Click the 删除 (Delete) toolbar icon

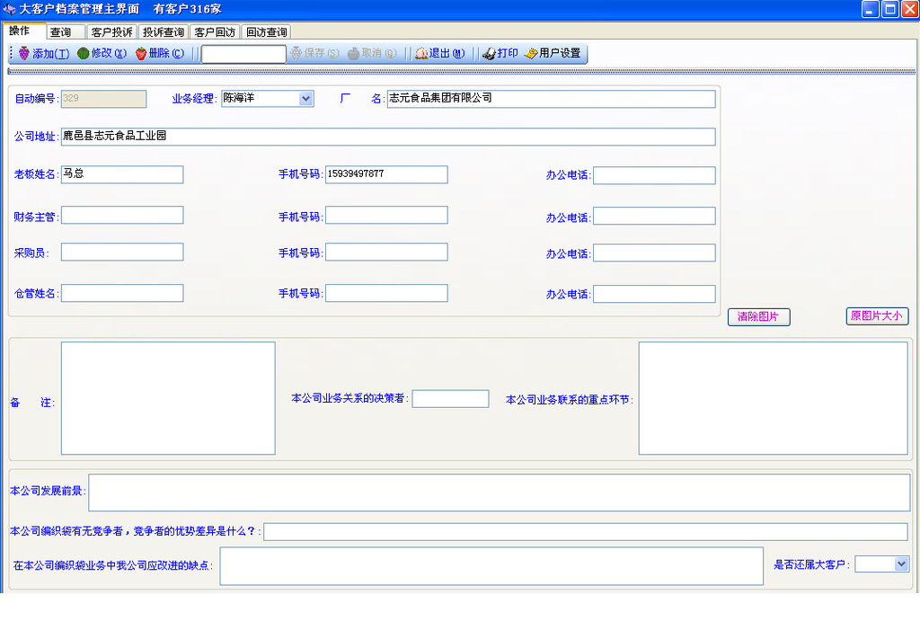pos(141,54)
